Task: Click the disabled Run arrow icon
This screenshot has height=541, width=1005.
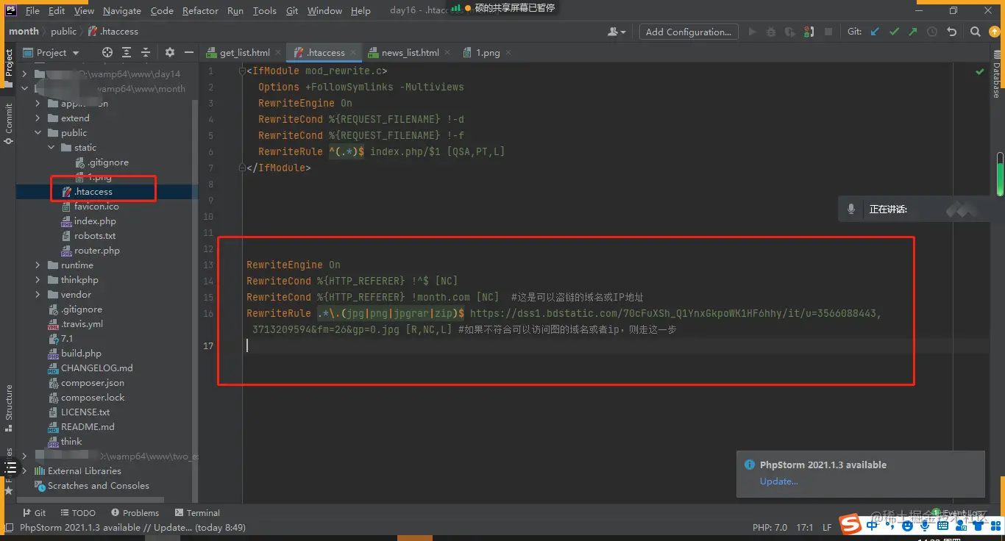Action: 752,32
